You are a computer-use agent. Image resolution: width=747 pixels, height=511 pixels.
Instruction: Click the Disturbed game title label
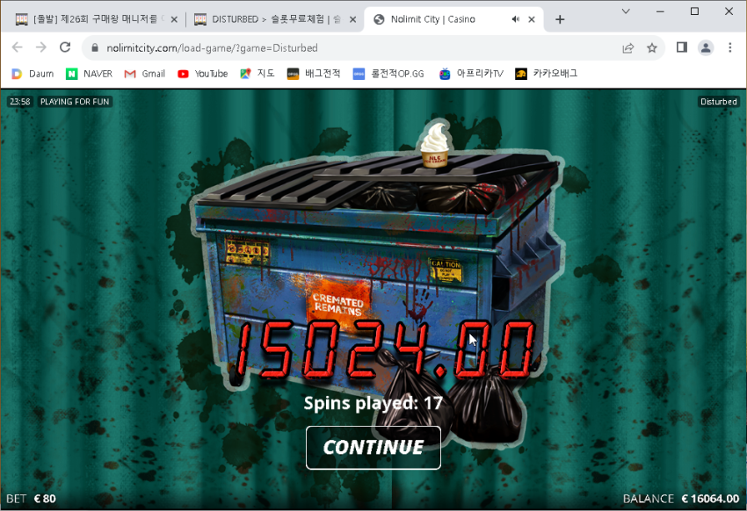click(x=718, y=101)
